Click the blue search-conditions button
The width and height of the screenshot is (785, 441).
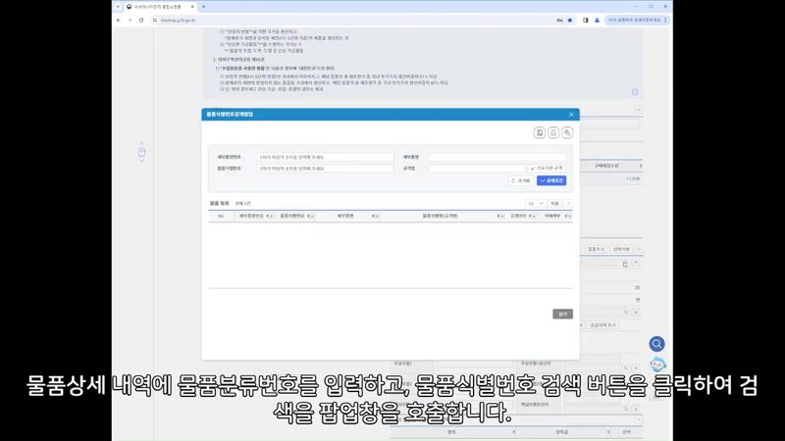pyautogui.click(x=551, y=180)
